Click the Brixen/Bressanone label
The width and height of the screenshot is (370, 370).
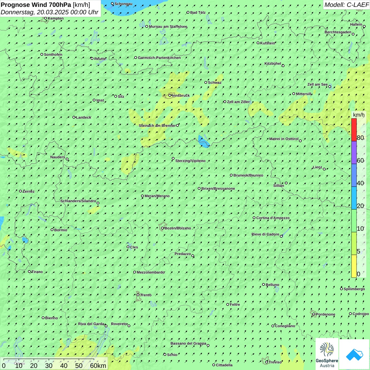(218, 188)
